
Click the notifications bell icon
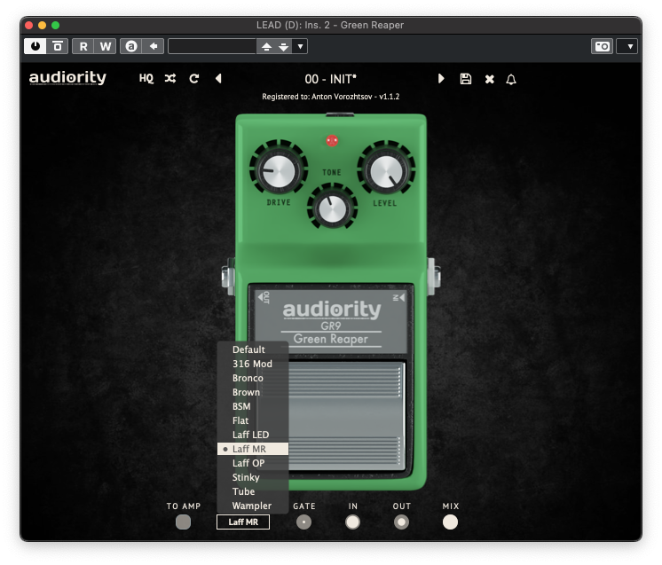[511, 79]
